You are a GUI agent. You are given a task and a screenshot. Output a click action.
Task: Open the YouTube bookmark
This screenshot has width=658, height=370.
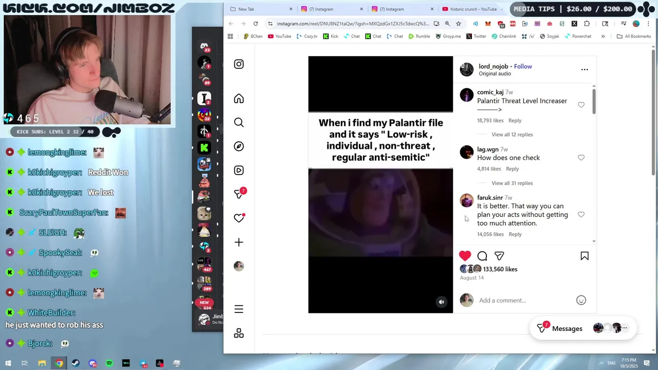coord(280,36)
